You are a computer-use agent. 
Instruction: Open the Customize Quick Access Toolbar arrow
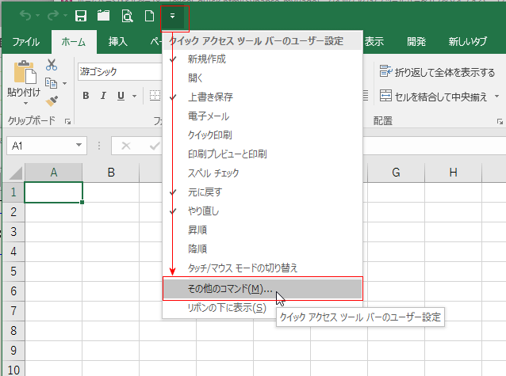coord(173,16)
